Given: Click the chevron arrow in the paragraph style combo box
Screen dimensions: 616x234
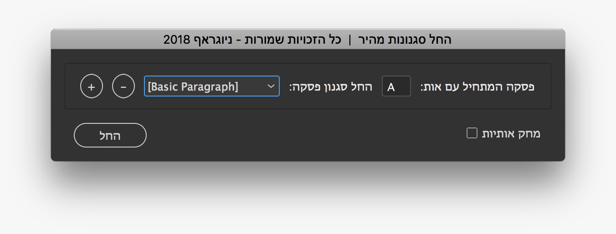Looking at the screenshot, I should click(x=271, y=86).
